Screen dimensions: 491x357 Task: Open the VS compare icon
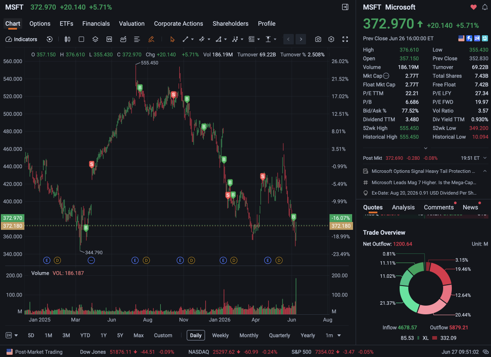coord(109,39)
